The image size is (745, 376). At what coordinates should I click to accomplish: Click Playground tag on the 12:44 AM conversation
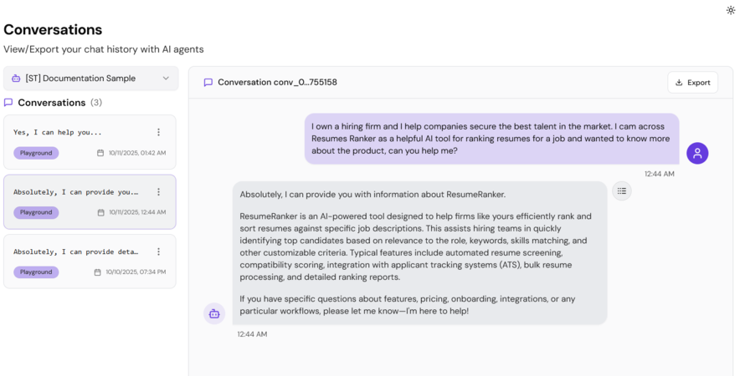tap(36, 212)
